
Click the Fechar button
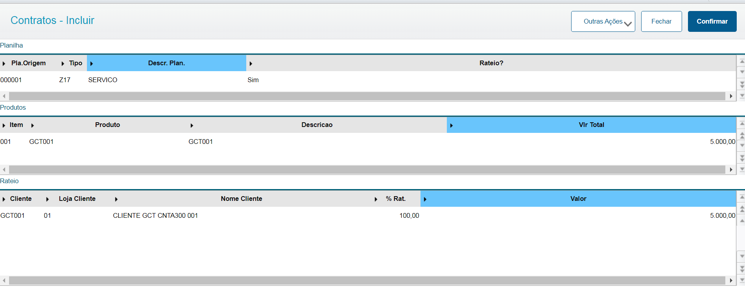point(661,22)
